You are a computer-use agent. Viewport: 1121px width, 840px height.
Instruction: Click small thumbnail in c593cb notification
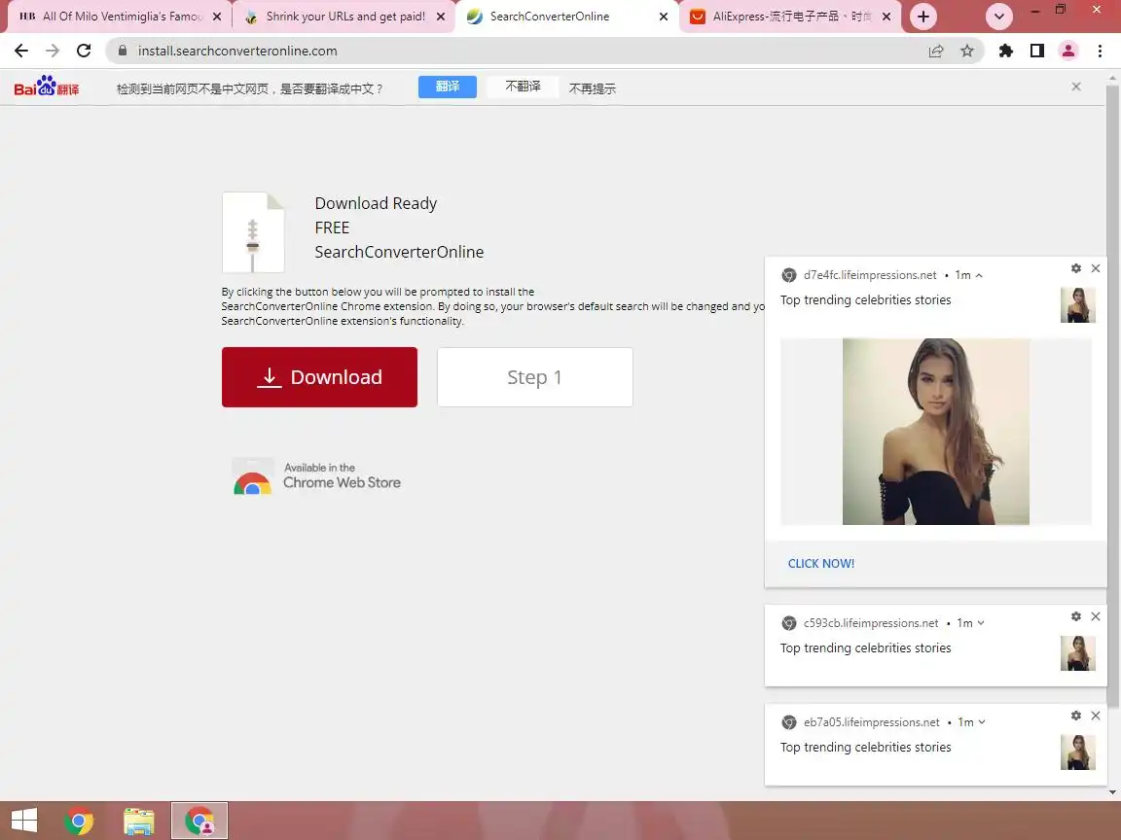1078,653
